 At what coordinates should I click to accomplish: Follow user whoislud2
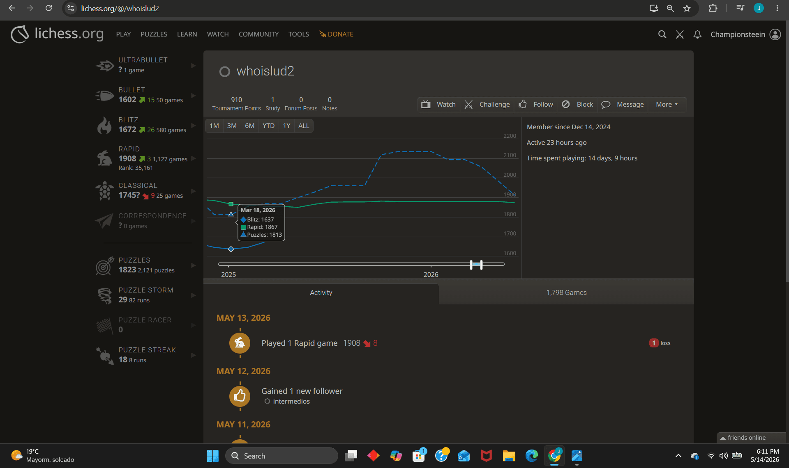click(535, 104)
